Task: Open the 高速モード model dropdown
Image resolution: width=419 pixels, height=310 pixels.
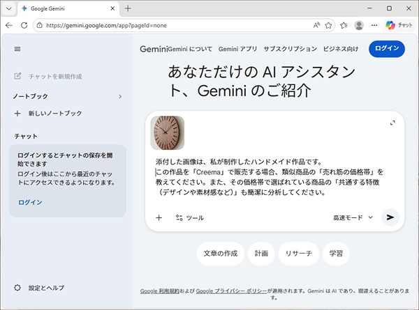Action: 353,218
